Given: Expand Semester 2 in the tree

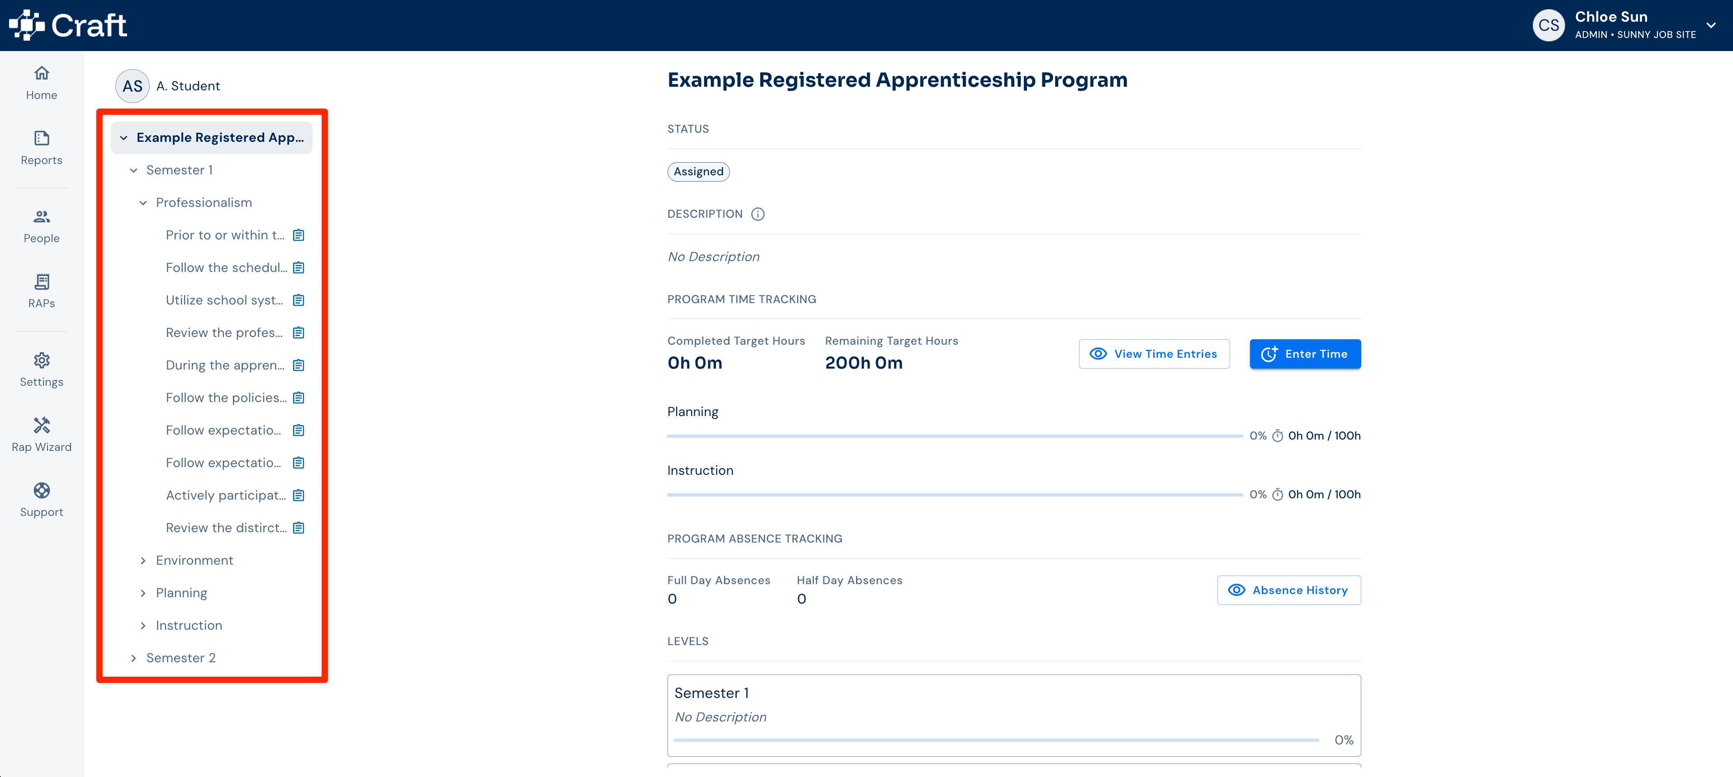Looking at the screenshot, I should (133, 658).
